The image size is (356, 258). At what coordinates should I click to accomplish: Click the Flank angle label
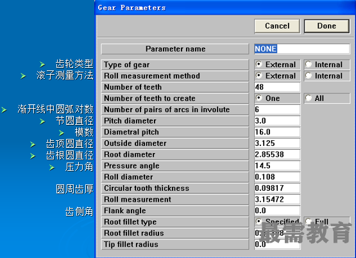point(175,211)
